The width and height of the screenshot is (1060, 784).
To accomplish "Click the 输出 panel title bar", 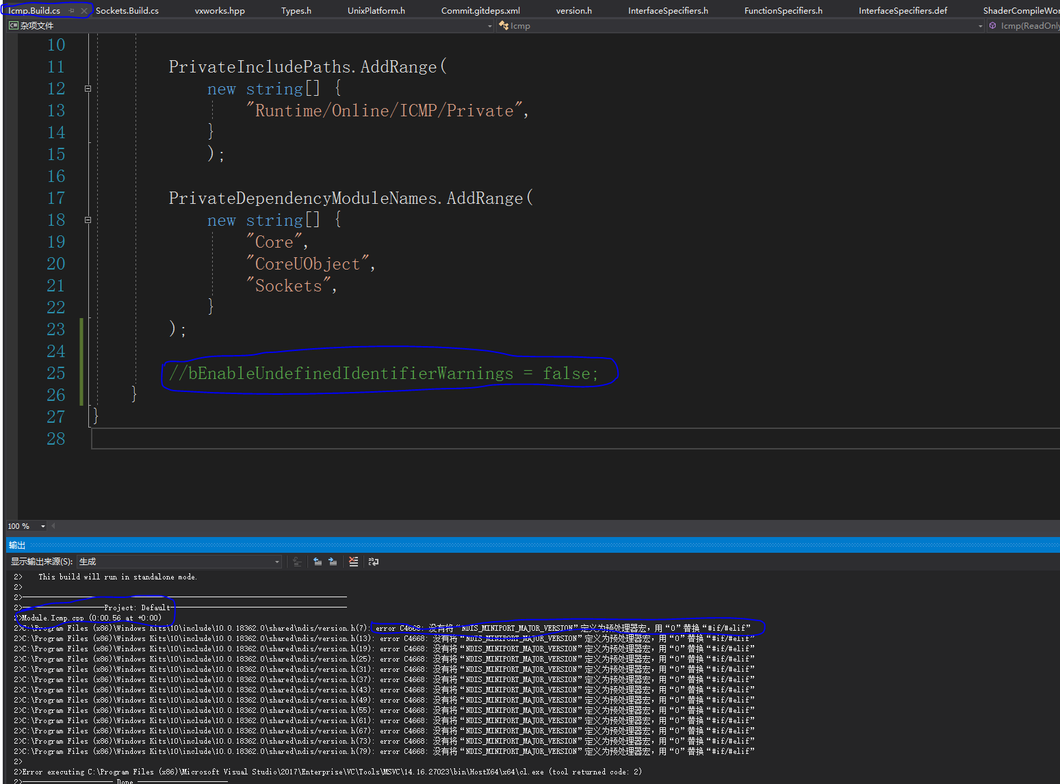I will click(532, 545).
